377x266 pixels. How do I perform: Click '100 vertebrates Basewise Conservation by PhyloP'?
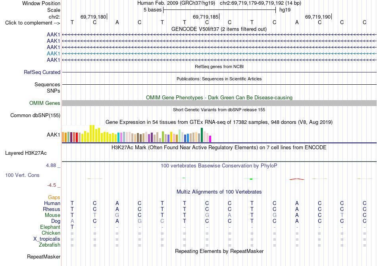coord(219,165)
